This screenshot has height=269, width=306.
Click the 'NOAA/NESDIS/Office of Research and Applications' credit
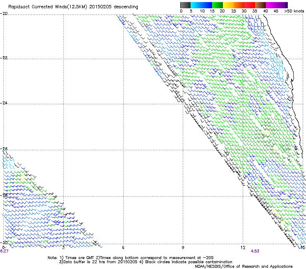point(244,267)
